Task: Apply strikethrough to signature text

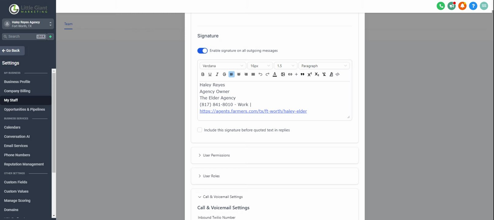Action: click(x=224, y=74)
